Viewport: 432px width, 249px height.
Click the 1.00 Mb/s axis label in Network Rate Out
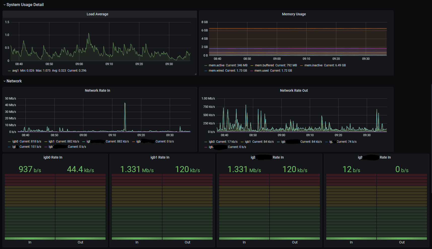[208, 98]
